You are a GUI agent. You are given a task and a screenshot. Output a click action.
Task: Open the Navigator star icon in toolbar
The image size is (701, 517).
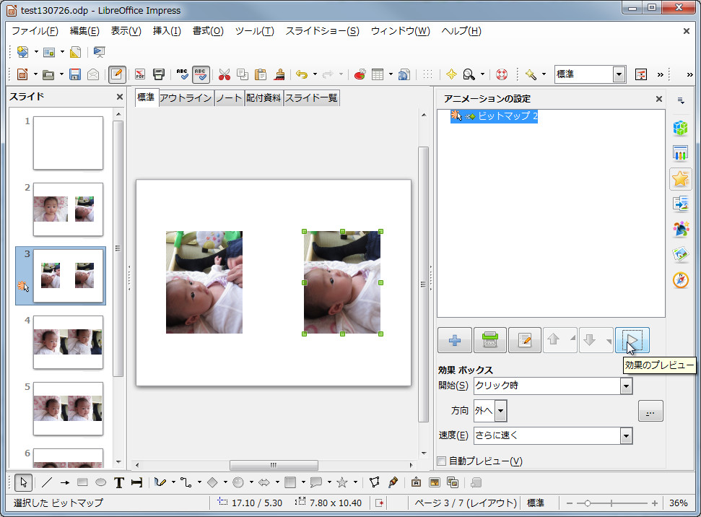[x=451, y=74]
